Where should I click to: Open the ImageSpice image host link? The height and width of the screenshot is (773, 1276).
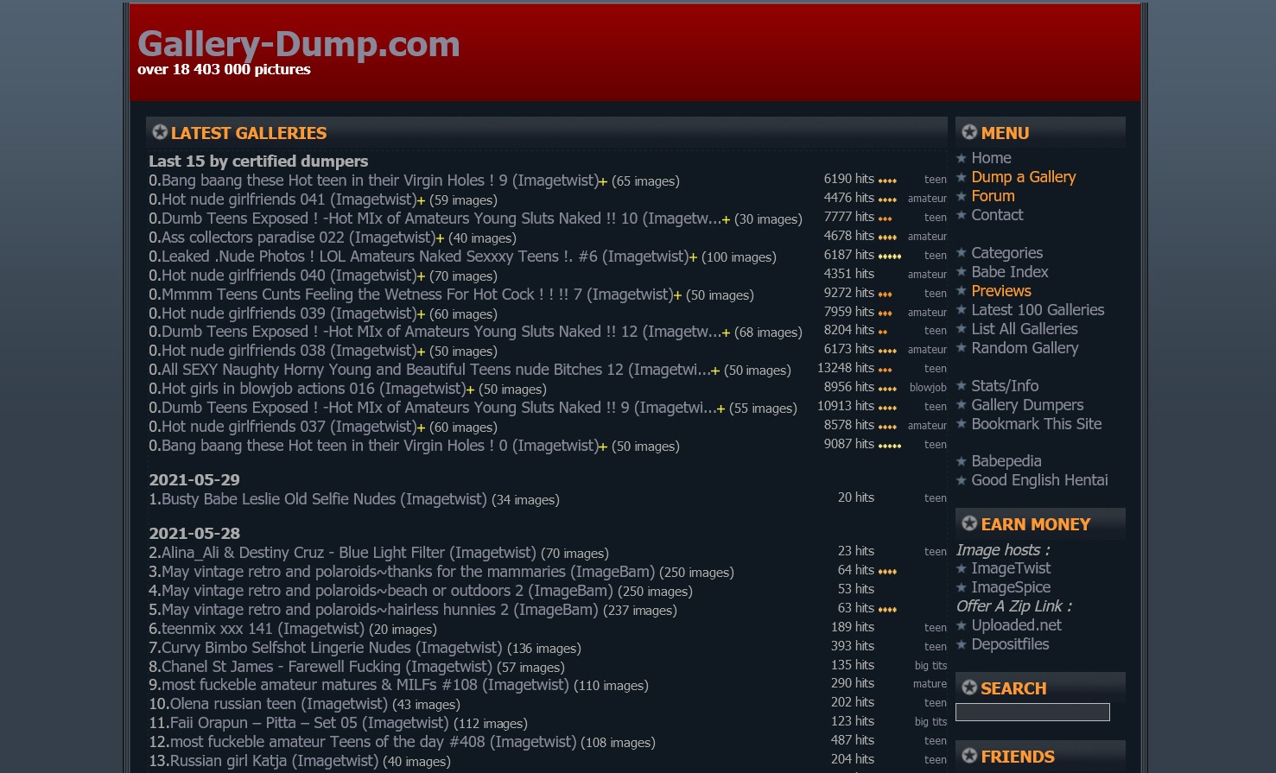tap(1011, 587)
